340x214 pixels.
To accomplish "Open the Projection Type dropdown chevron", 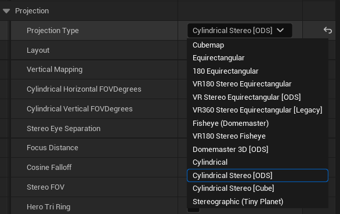I will pos(280,30).
